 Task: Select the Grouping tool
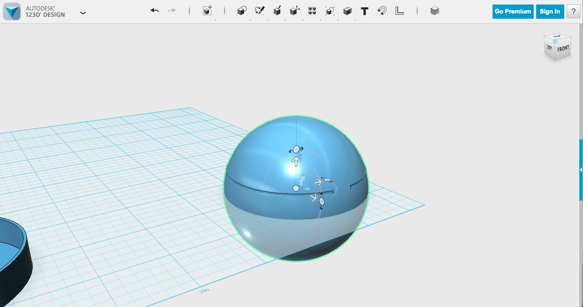click(x=329, y=11)
